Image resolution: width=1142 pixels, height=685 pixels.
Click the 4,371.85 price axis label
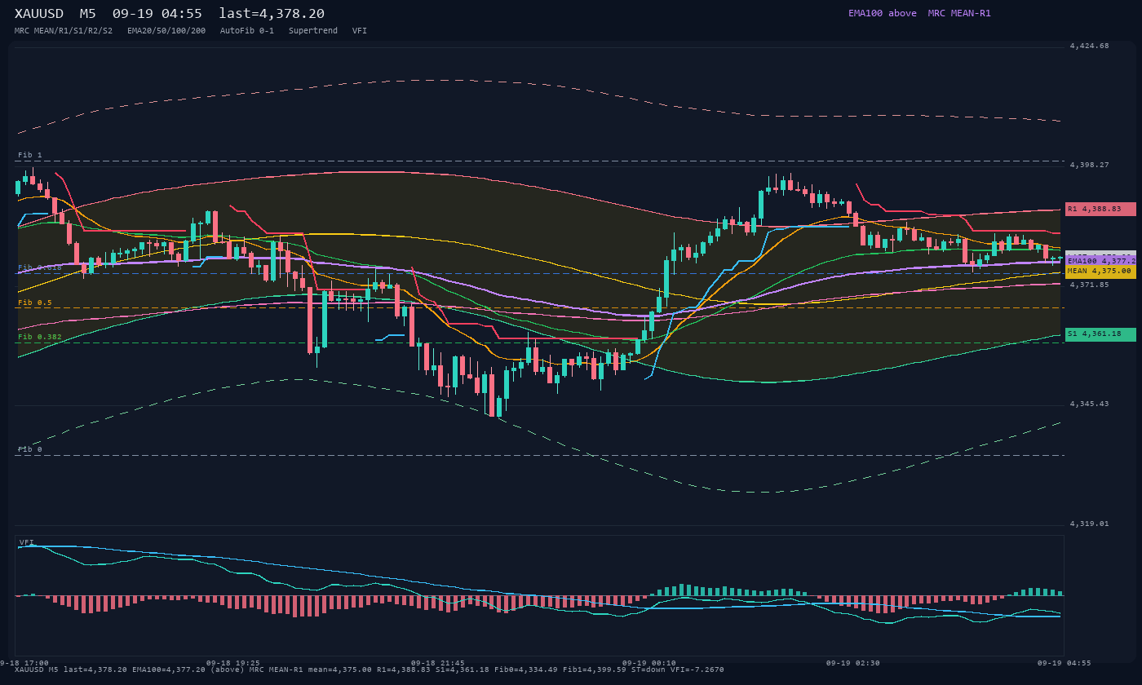[1089, 285]
